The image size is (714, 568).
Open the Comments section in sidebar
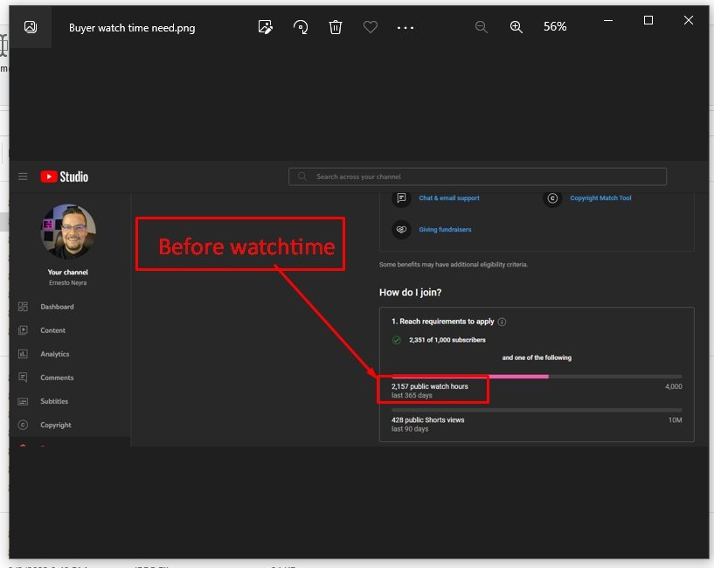57,378
